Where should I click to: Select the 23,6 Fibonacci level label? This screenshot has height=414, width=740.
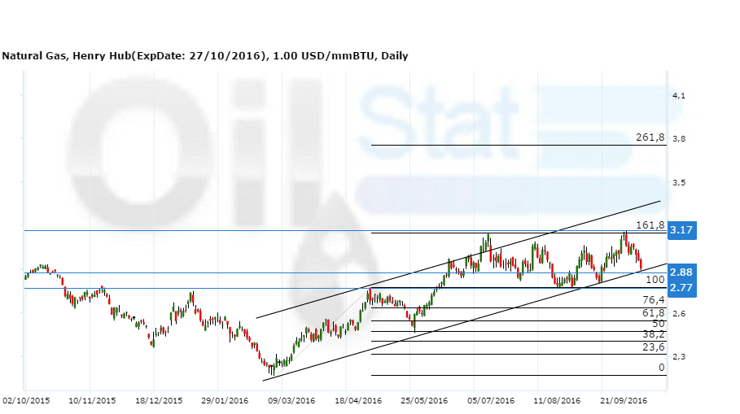654,347
